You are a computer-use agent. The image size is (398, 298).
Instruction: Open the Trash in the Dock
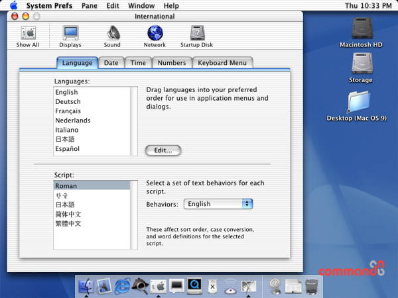tap(312, 287)
